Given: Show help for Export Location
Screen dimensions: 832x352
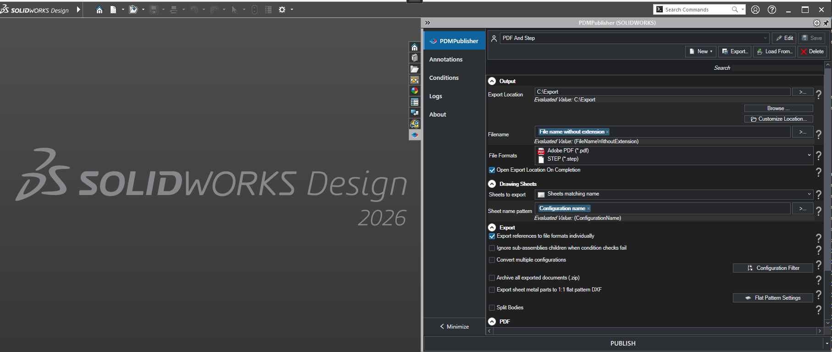Looking at the screenshot, I should point(819,95).
